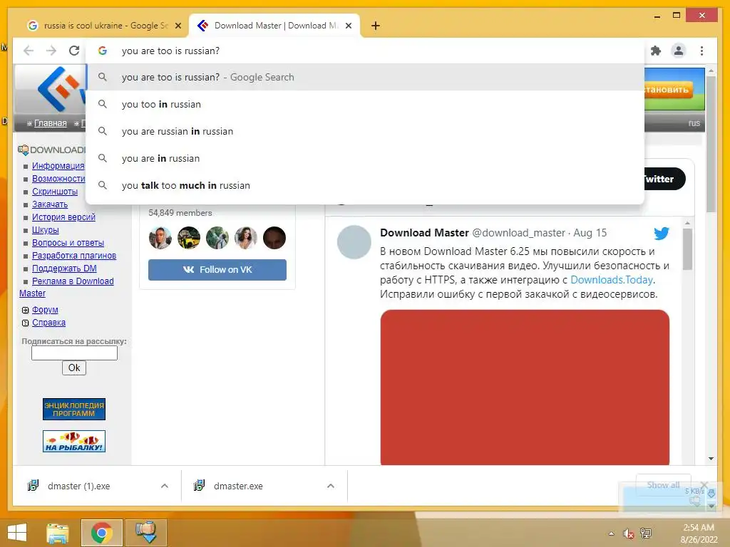Screen dimensions: 730x547
Task: Click the На рыбалку banner
Action: tap(74, 442)
